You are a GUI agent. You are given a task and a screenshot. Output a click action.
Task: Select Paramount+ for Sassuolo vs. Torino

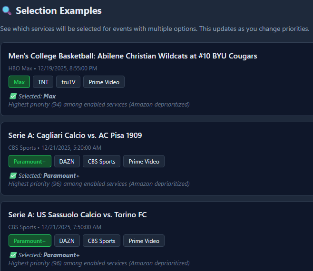click(x=29, y=241)
